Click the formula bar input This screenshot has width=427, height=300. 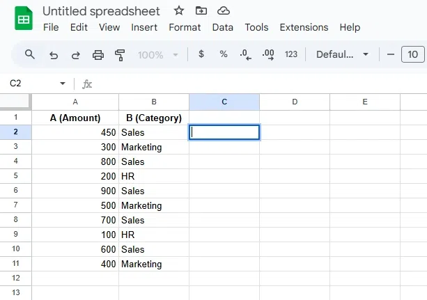click(x=258, y=84)
